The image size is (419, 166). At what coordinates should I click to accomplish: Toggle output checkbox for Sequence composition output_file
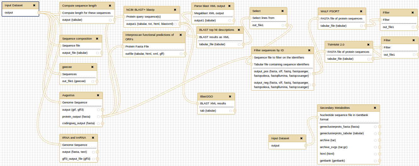click(x=98, y=53)
